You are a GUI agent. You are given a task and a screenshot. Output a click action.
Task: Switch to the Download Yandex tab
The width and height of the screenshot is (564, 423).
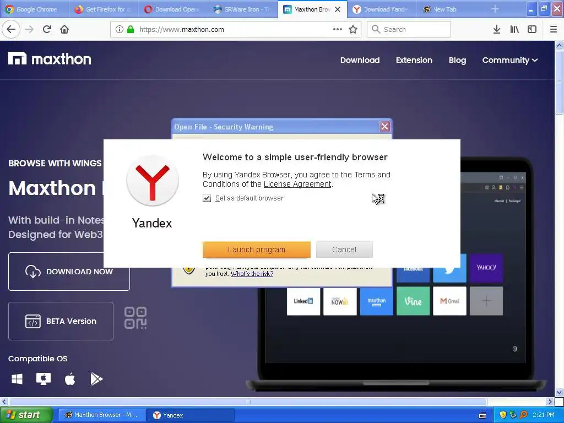[x=381, y=9]
